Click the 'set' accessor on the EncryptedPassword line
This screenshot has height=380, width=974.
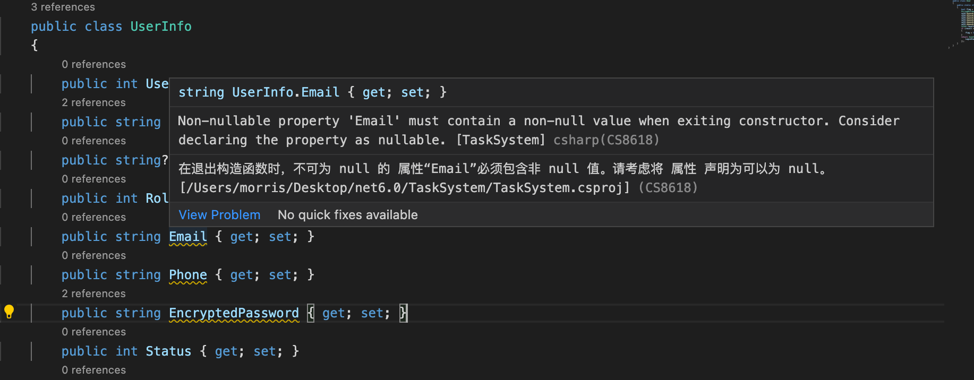(372, 313)
